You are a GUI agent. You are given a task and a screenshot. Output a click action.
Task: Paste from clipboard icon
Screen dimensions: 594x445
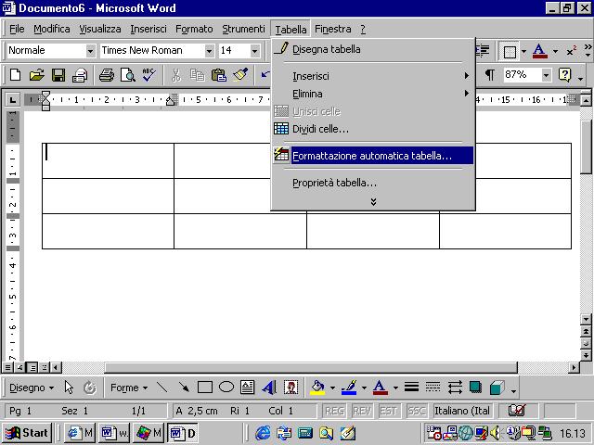click(219, 75)
